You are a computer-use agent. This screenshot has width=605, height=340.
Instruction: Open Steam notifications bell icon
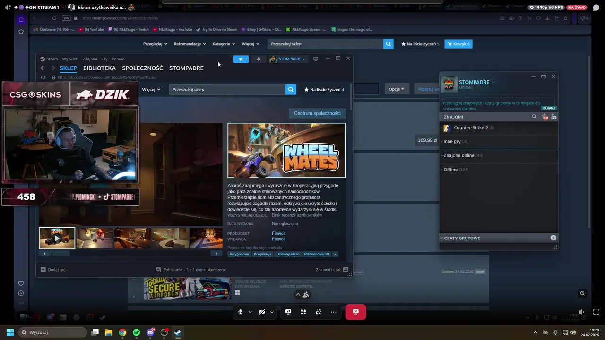258,59
